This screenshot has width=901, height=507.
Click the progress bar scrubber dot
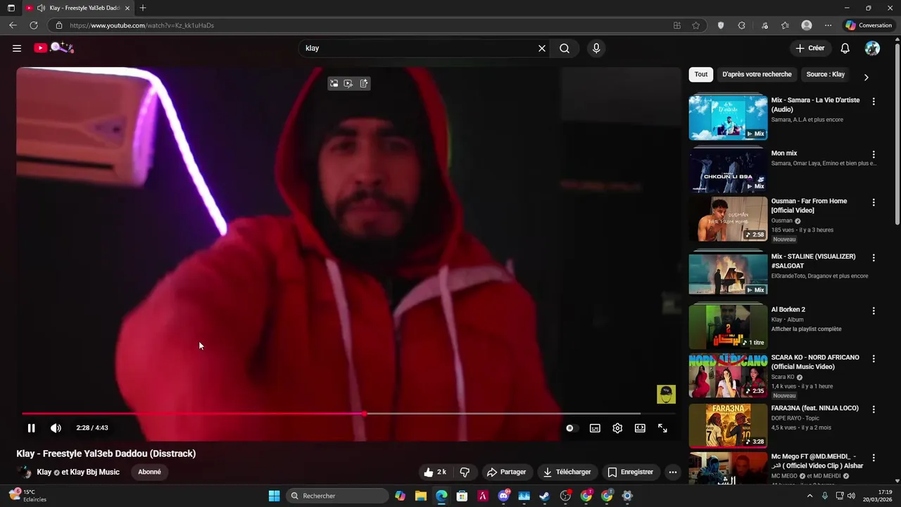pos(364,414)
